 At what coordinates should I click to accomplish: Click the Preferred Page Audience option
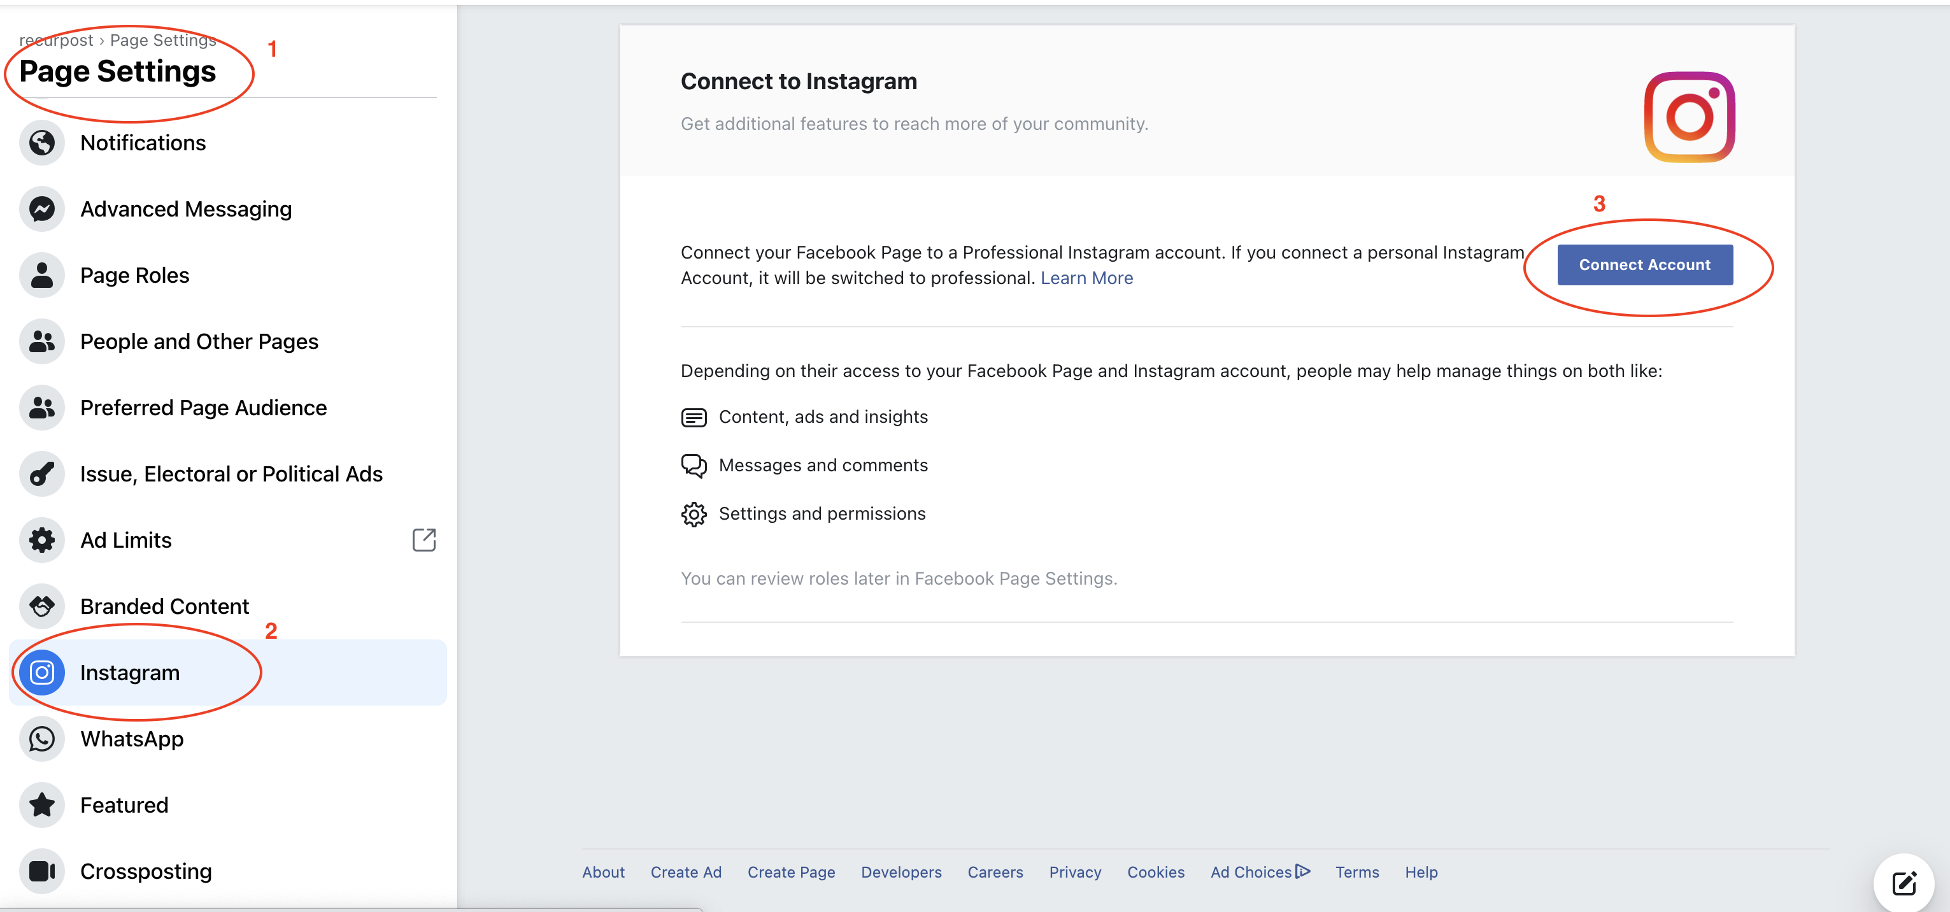(203, 407)
